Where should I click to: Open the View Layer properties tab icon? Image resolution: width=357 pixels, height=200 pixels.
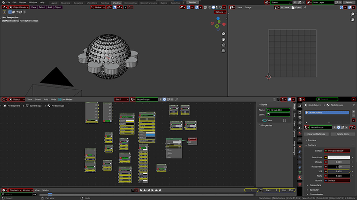point(300,123)
